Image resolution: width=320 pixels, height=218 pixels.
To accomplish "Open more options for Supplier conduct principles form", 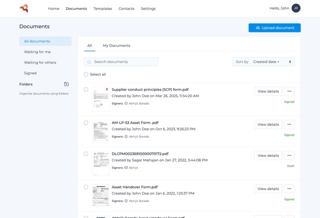I will pos(289,91).
